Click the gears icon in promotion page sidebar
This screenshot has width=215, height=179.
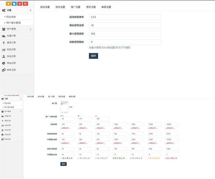tap(3, 99)
